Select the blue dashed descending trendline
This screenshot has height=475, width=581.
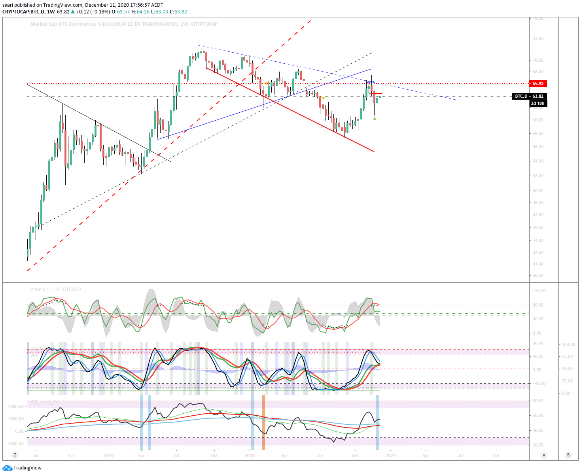click(327, 72)
